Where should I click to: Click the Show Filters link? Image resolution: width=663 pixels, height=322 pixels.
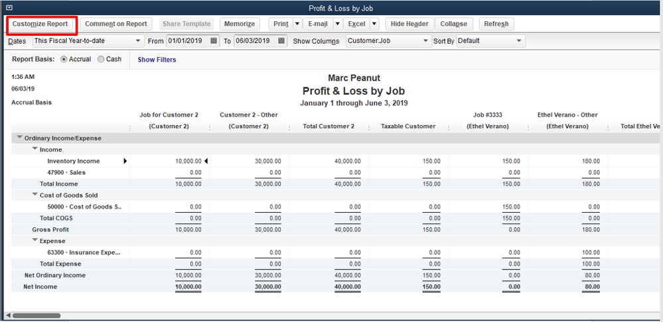pyautogui.click(x=157, y=60)
